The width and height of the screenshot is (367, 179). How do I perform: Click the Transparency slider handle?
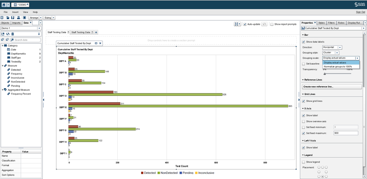[x=324, y=74]
